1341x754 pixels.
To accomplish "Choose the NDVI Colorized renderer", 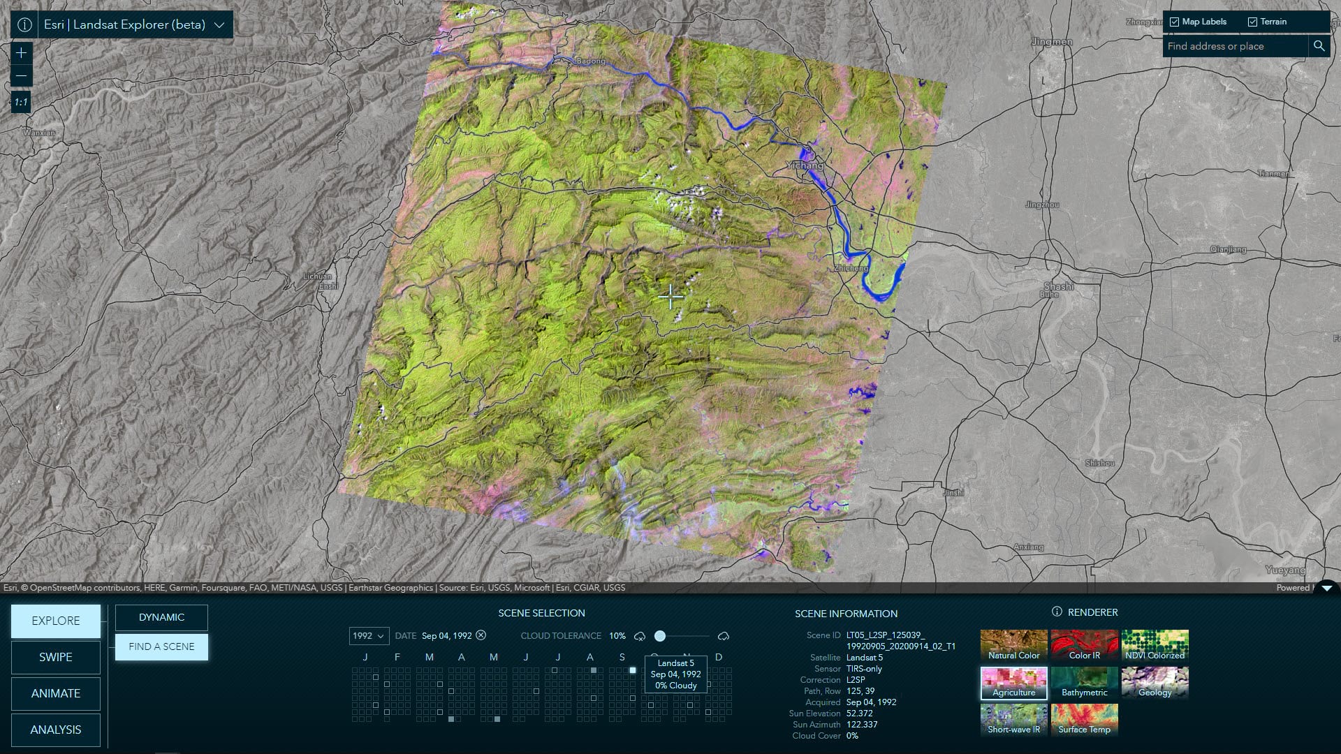I will pos(1155,646).
